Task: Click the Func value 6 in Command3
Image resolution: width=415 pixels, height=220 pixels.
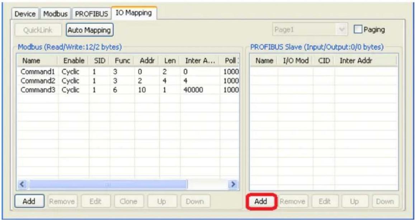Action: 115,90
